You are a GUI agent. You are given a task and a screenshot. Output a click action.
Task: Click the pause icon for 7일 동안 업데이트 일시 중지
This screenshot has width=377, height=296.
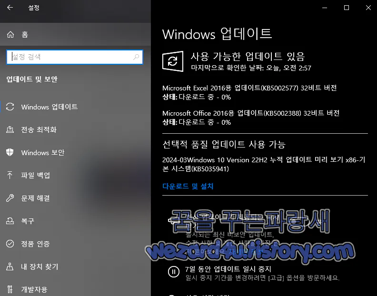[x=174, y=272]
